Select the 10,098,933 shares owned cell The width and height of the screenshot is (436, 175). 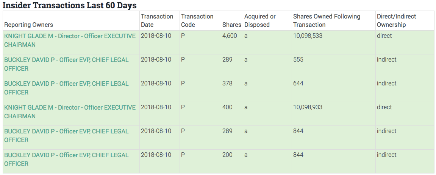coord(308,107)
